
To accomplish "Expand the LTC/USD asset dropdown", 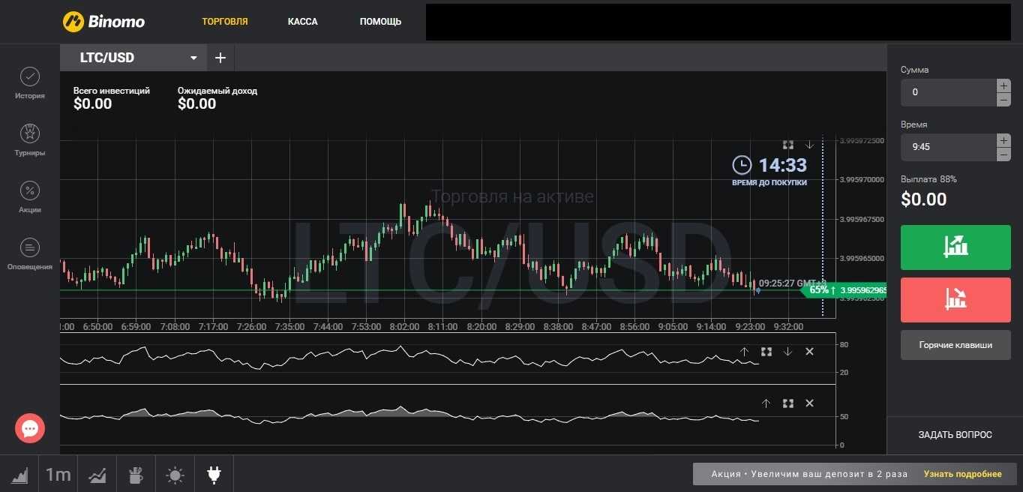I will [x=193, y=58].
